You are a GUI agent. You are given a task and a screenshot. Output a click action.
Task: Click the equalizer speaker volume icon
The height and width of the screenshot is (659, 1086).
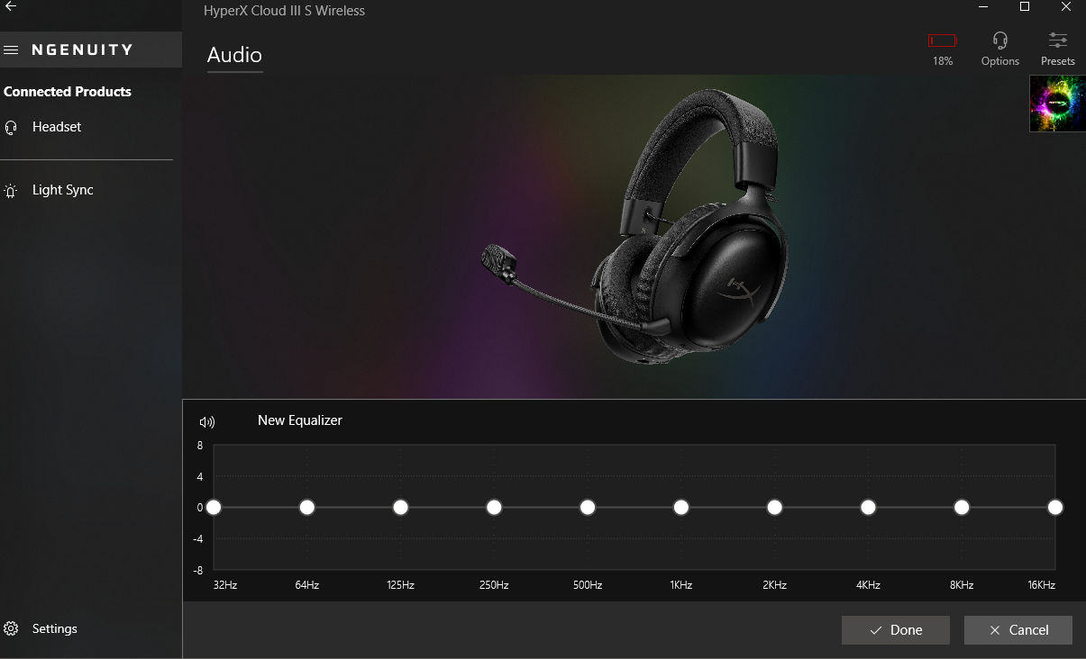pos(207,421)
